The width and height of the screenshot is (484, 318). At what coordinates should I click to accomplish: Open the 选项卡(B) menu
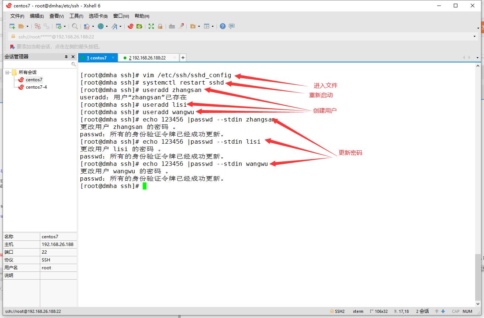[x=98, y=16]
